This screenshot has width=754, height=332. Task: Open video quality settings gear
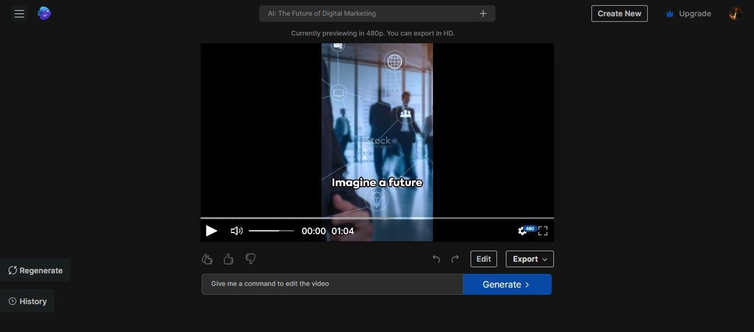pyautogui.click(x=522, y=231)
